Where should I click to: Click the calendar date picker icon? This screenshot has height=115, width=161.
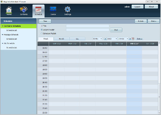[x=133, y=39]
